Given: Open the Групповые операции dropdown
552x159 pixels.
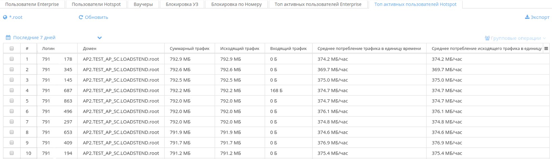Looking at the screenshot, I should 516,38.
